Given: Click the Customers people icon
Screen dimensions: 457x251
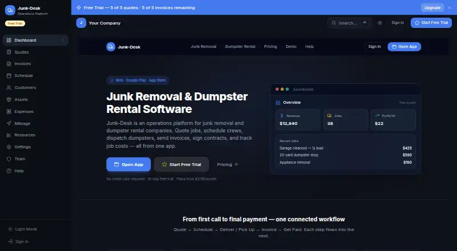Looking at the screenshot, I should [9, 88].
